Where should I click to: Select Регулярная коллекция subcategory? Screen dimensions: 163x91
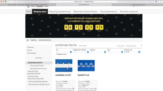[38, 69]
